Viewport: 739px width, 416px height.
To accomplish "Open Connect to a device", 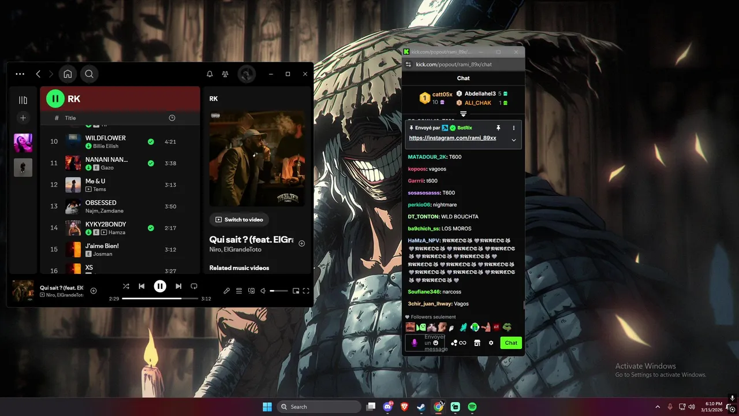I will click(x=251, y=291).
